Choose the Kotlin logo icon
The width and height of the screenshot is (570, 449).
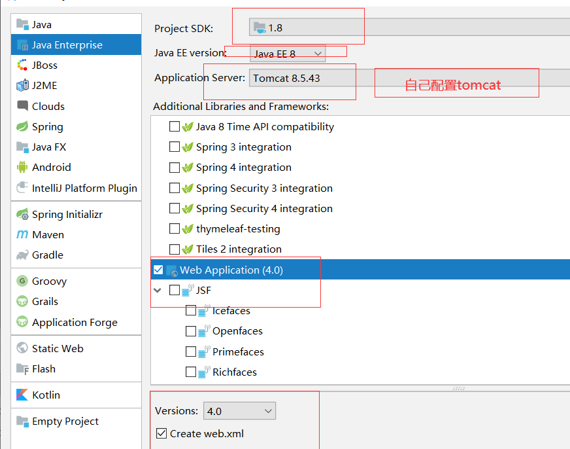point(22,395)
